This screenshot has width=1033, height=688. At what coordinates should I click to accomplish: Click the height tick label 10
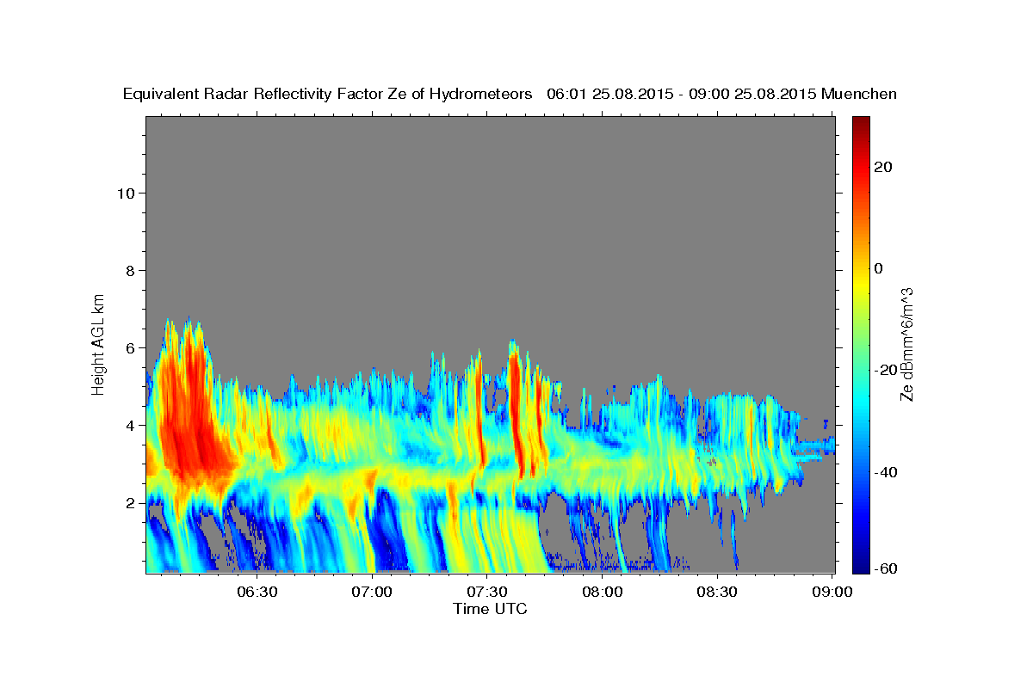(x=127, y=193)
